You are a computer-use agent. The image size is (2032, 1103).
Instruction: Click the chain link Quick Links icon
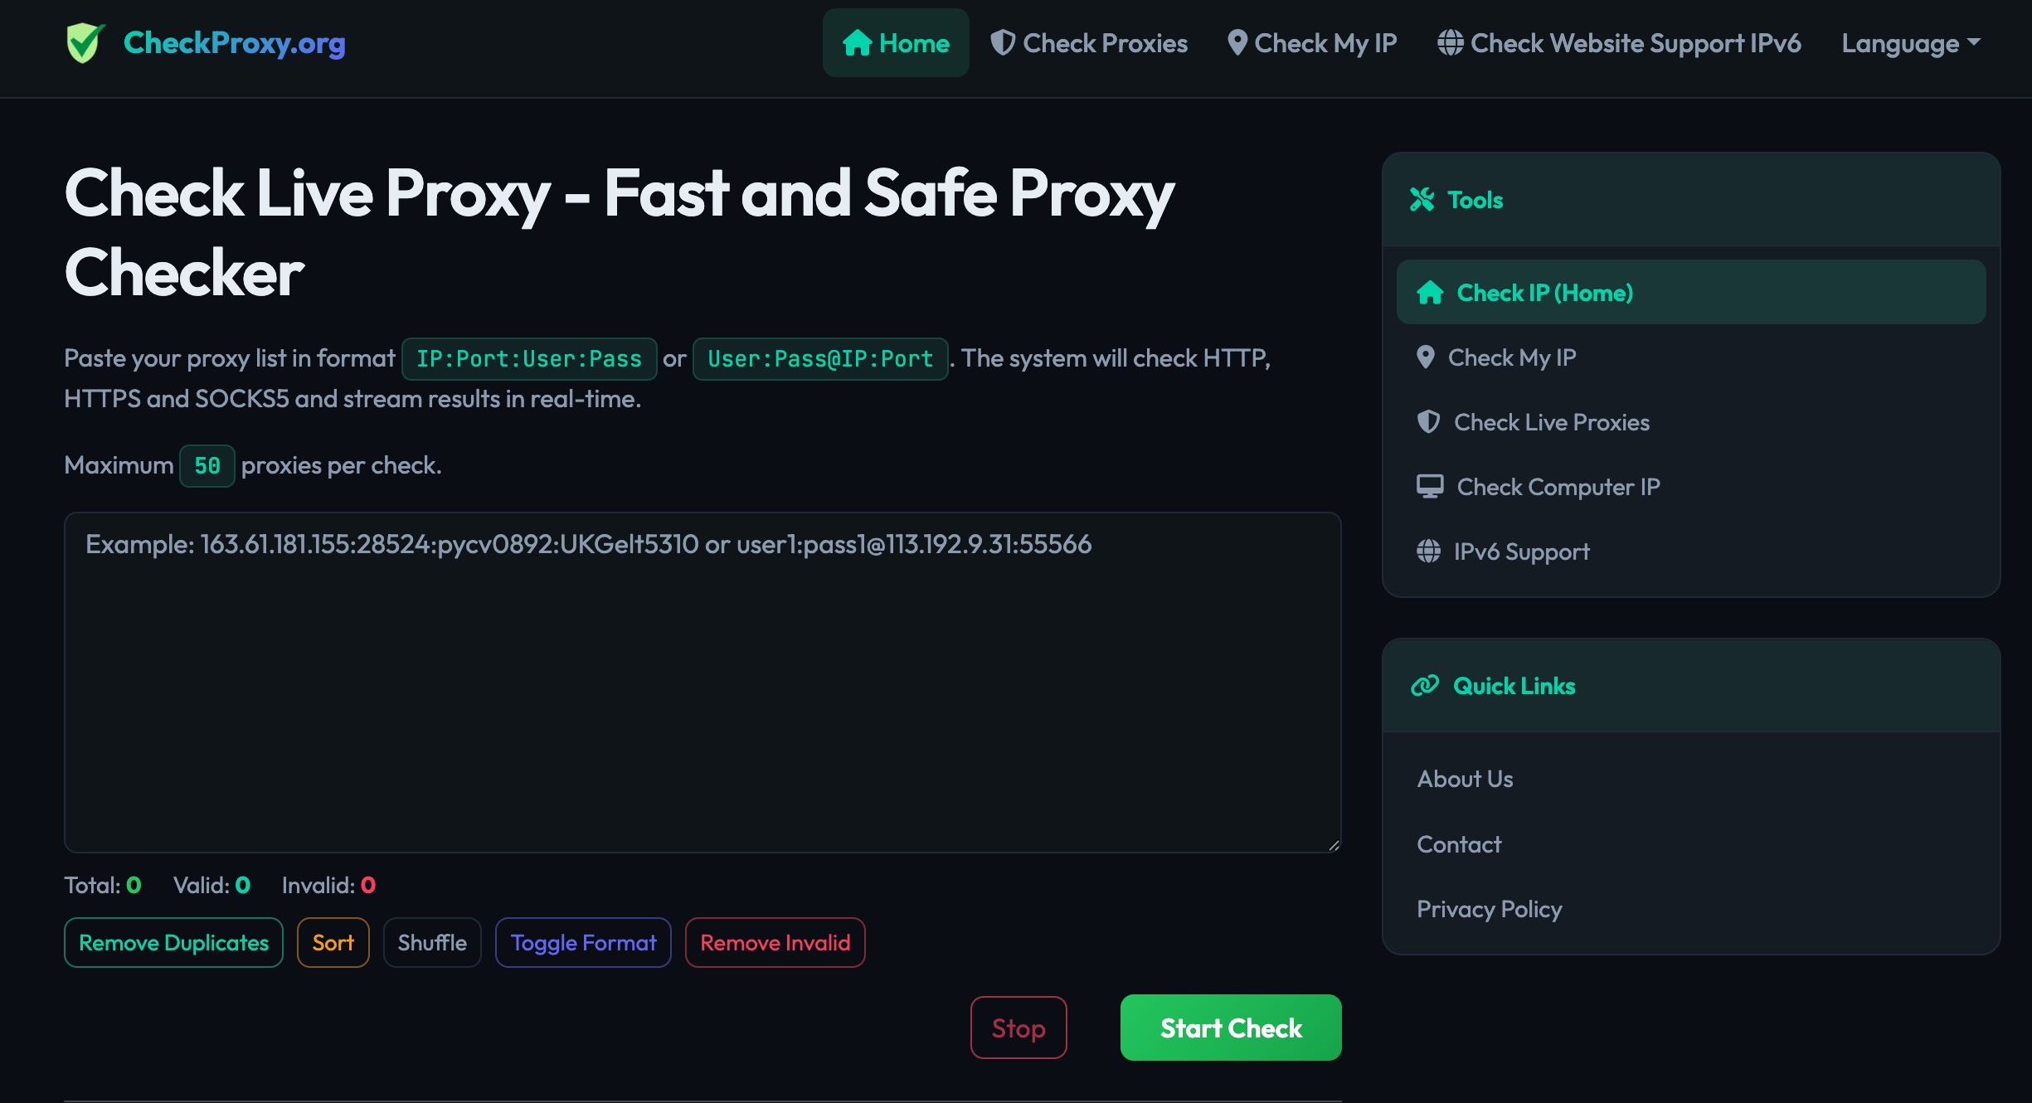click(1425, 686)
